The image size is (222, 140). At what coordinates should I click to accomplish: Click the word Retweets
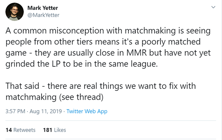coord(24,130)
